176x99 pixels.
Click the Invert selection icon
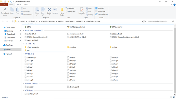click(x=96, y=14)
